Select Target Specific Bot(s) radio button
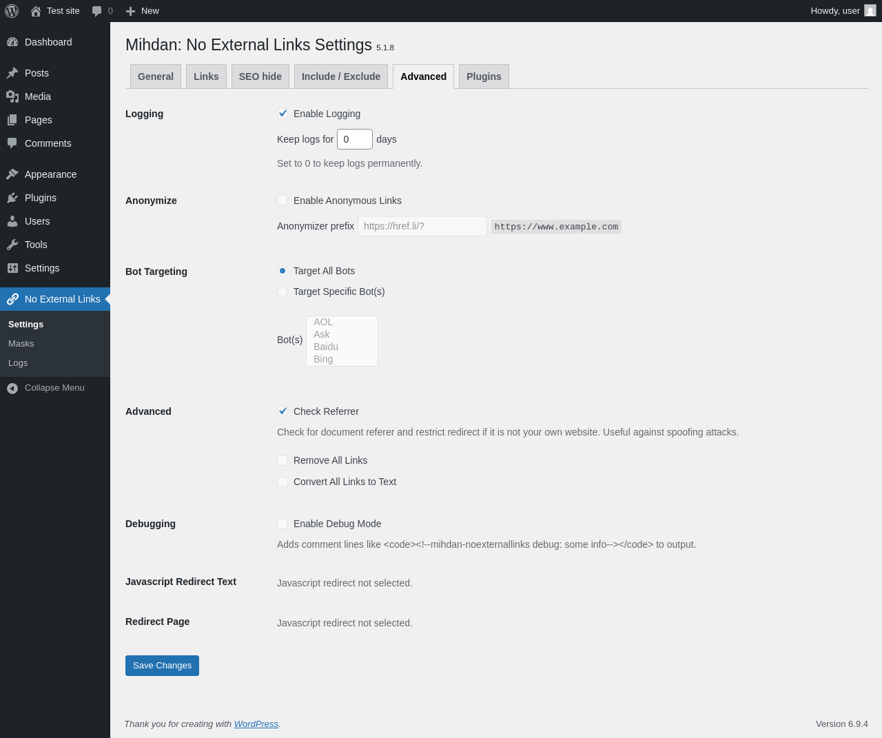 283,291
